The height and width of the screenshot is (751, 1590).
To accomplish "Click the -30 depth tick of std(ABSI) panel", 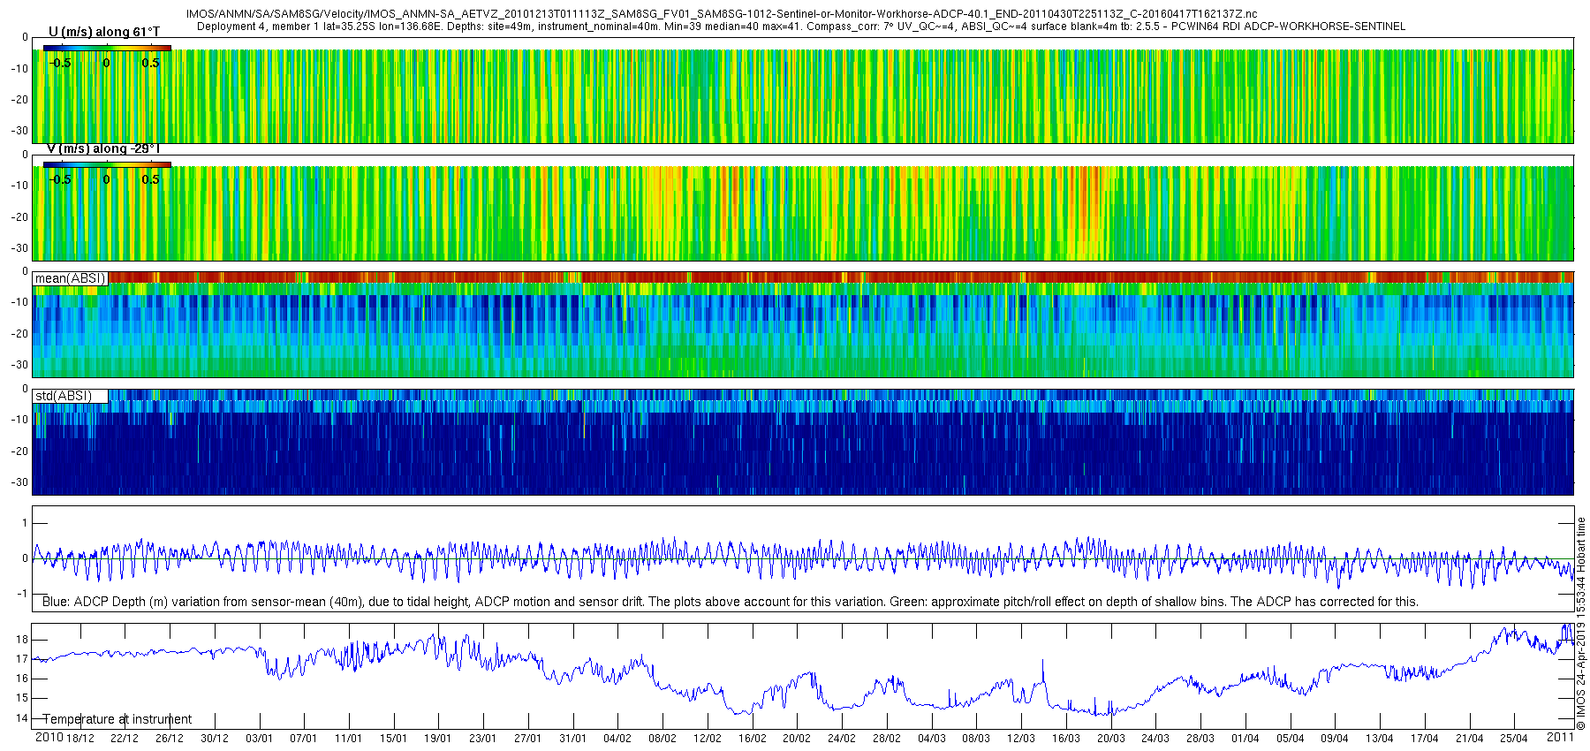I will pos(19,482).
